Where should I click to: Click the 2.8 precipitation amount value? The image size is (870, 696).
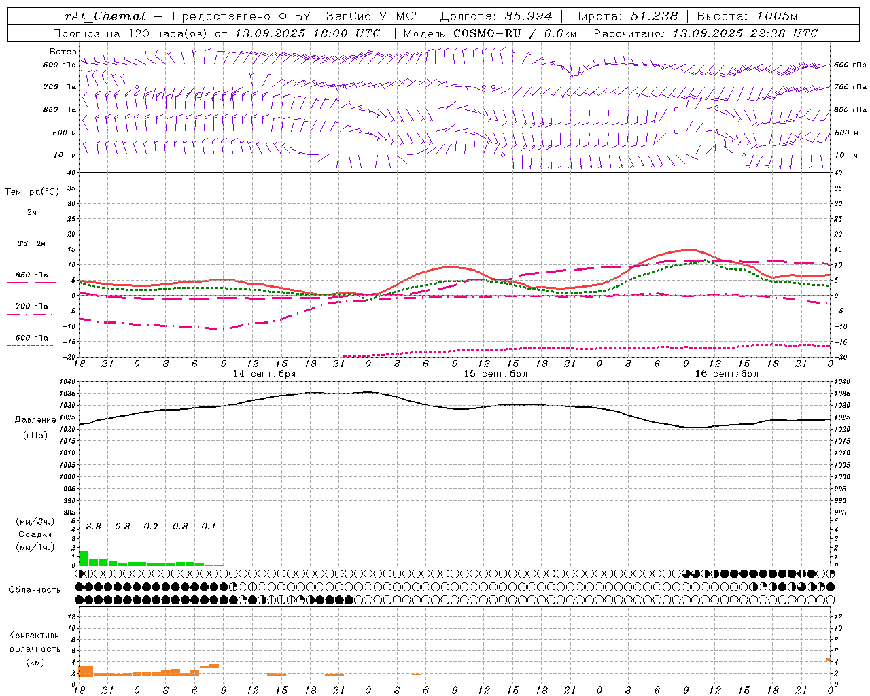pos(93,527)
